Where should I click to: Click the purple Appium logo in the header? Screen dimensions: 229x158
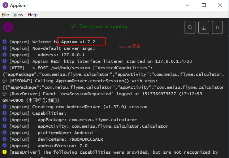(x=8, y=27)
